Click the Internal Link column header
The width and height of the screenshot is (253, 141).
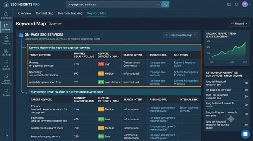tap(188, 100)
